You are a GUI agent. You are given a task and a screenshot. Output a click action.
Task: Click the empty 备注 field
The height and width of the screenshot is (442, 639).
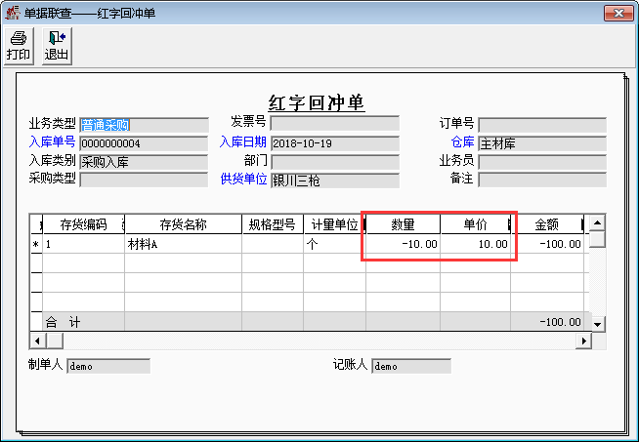(x=542, y=180)
